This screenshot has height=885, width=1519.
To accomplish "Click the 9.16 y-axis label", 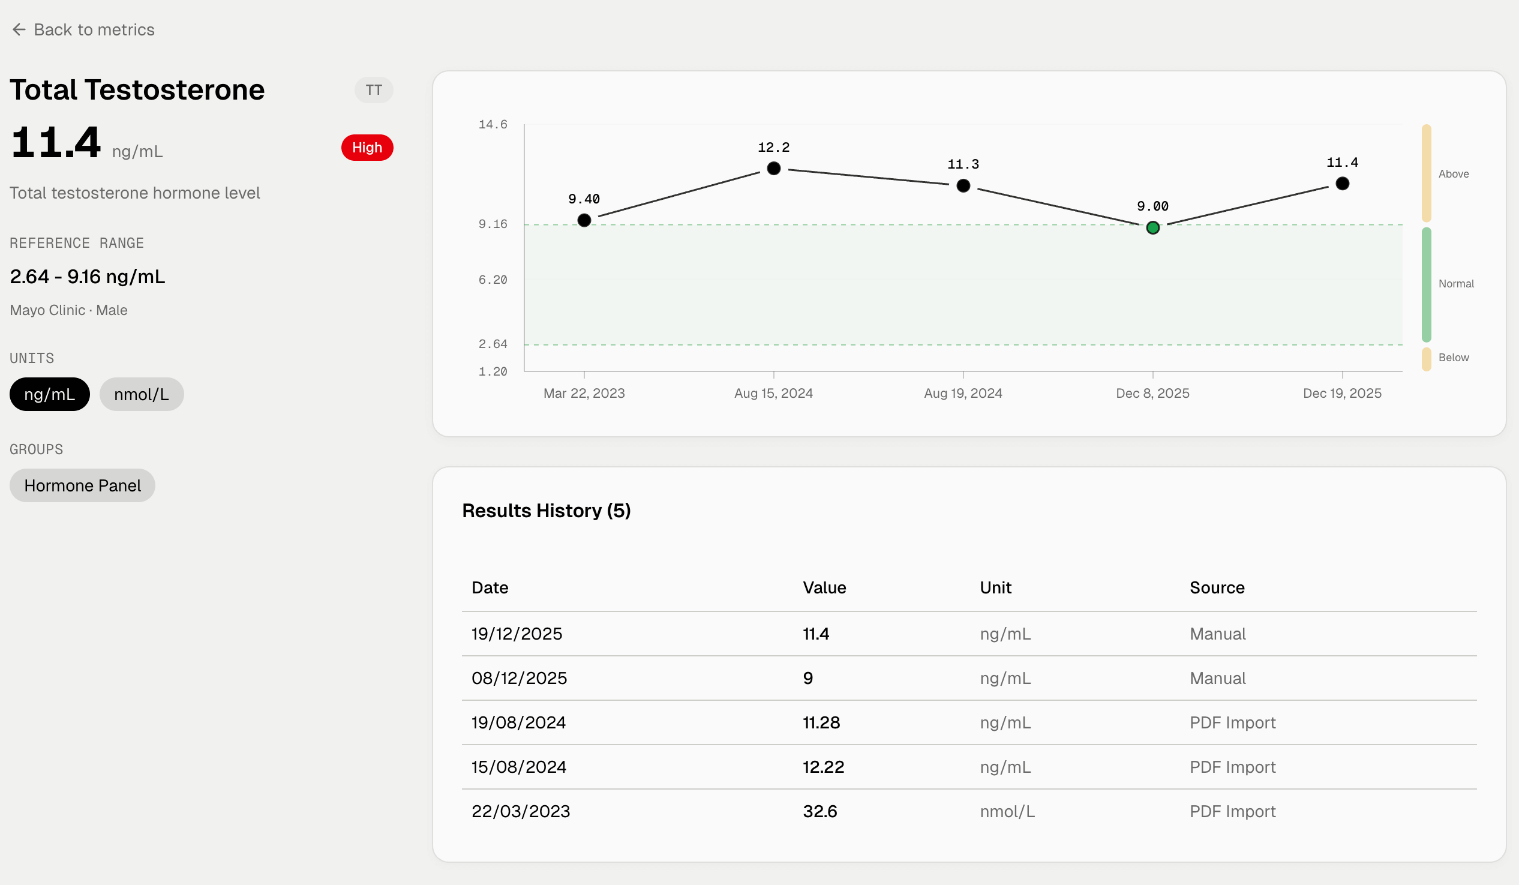I will pyautogui.click(x=493, y=224).
